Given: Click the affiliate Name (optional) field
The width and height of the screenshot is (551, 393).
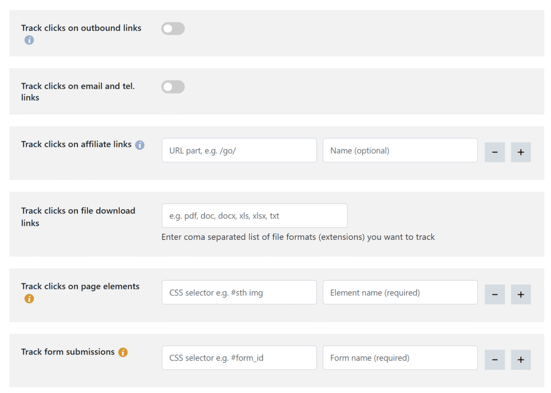Looking at the screenshot, I should click(400, 150).
